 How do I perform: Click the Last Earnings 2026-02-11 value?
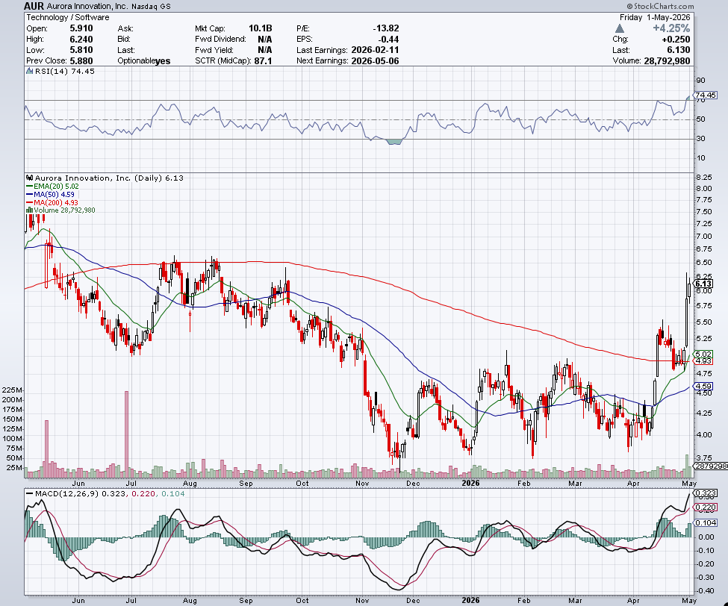(x=375, y=50)
